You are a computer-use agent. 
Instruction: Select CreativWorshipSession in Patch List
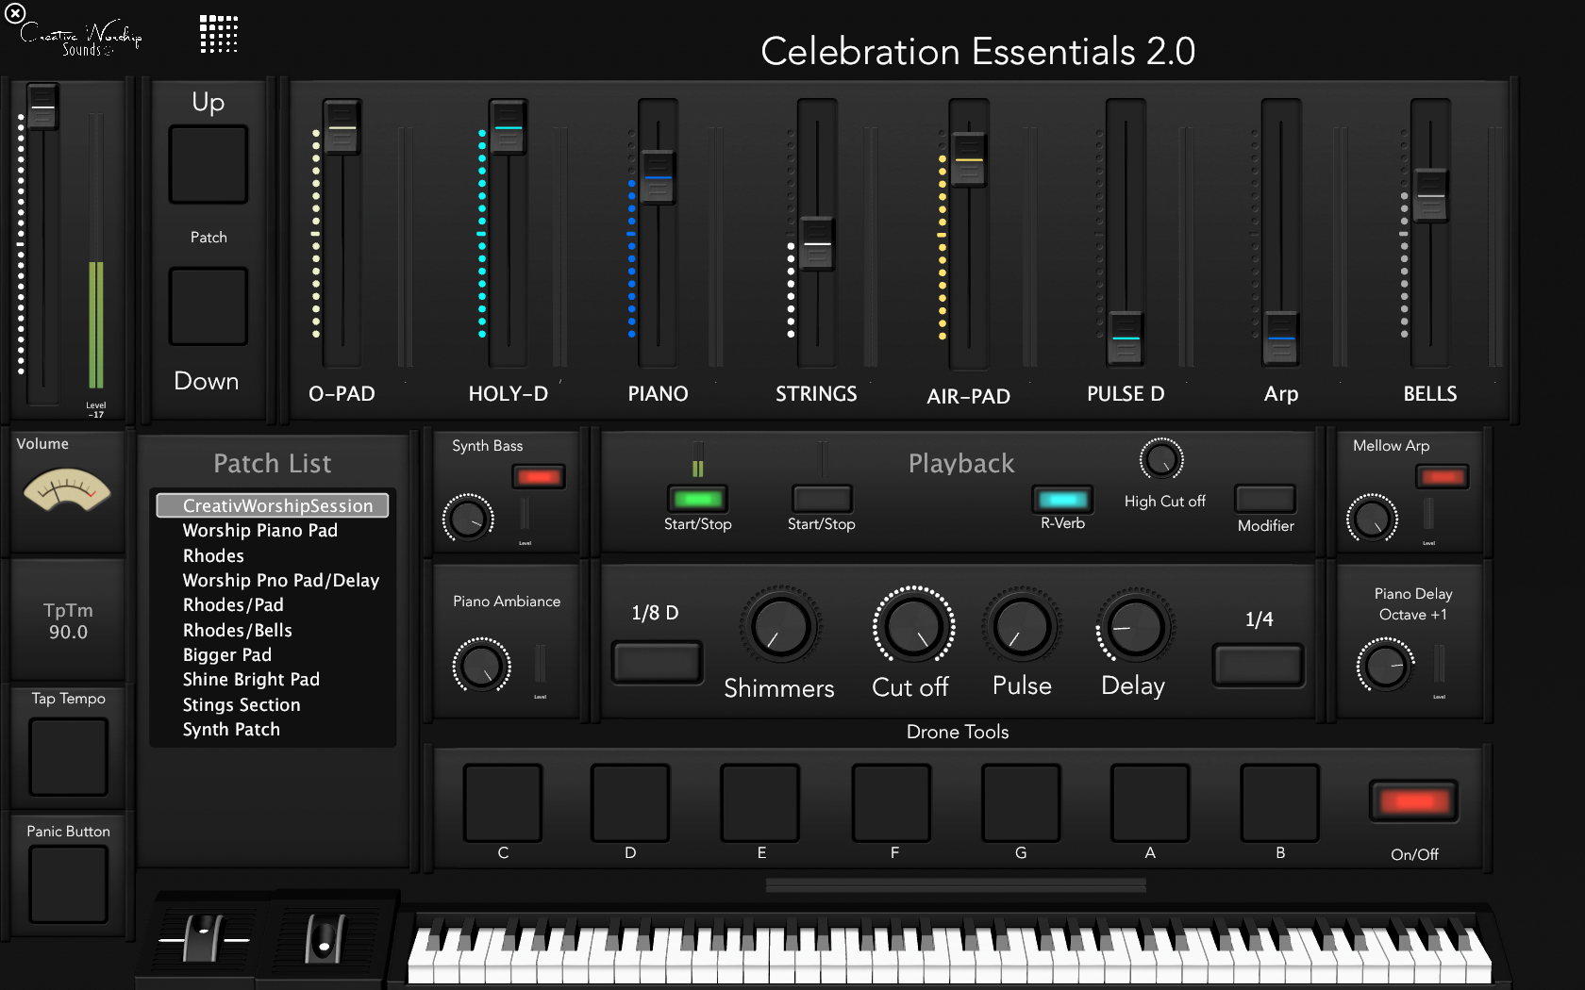[273, 506]
